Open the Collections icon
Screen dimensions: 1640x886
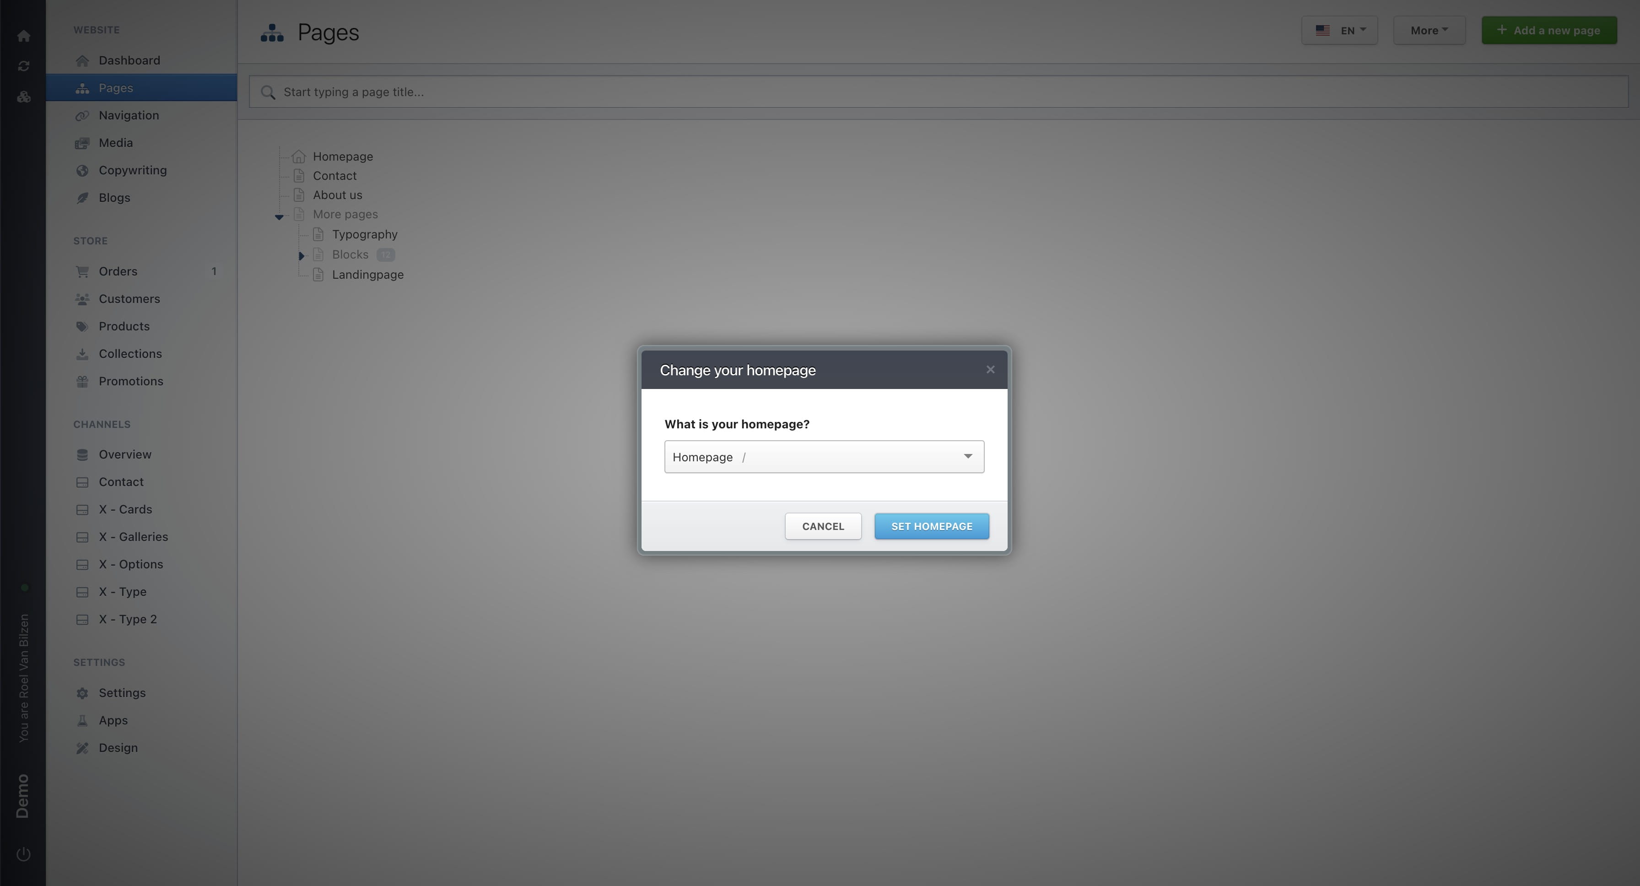(83, 353)
